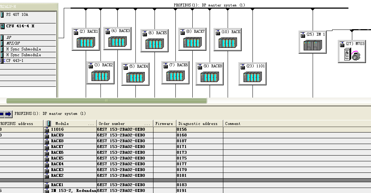This screenshot has height=193, width=371.
Task: Click the horizontal scrollbar thumb
Action: click(107, 100)
